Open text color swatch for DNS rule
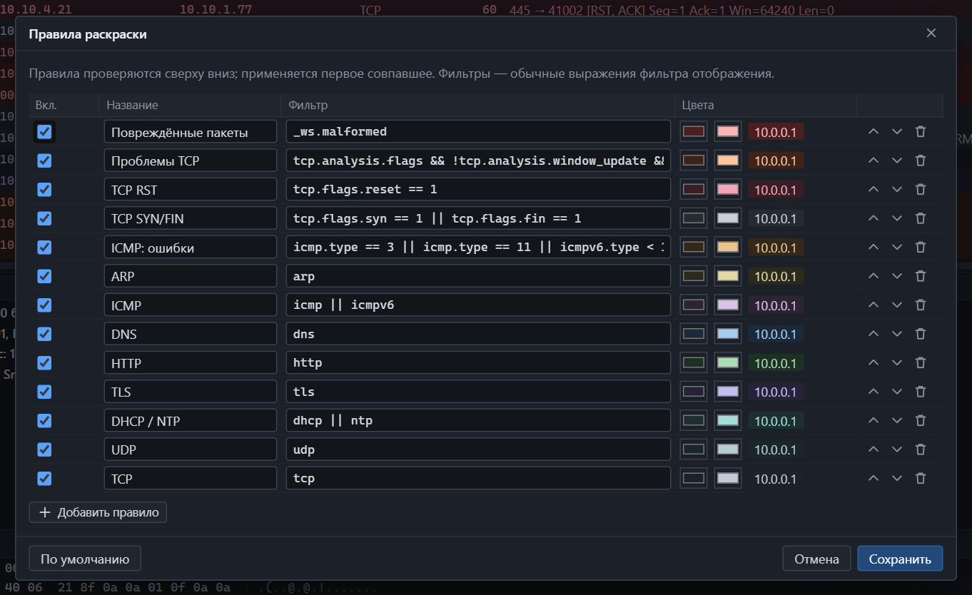Screen dimensions: 972x595 tap(728, 334)
